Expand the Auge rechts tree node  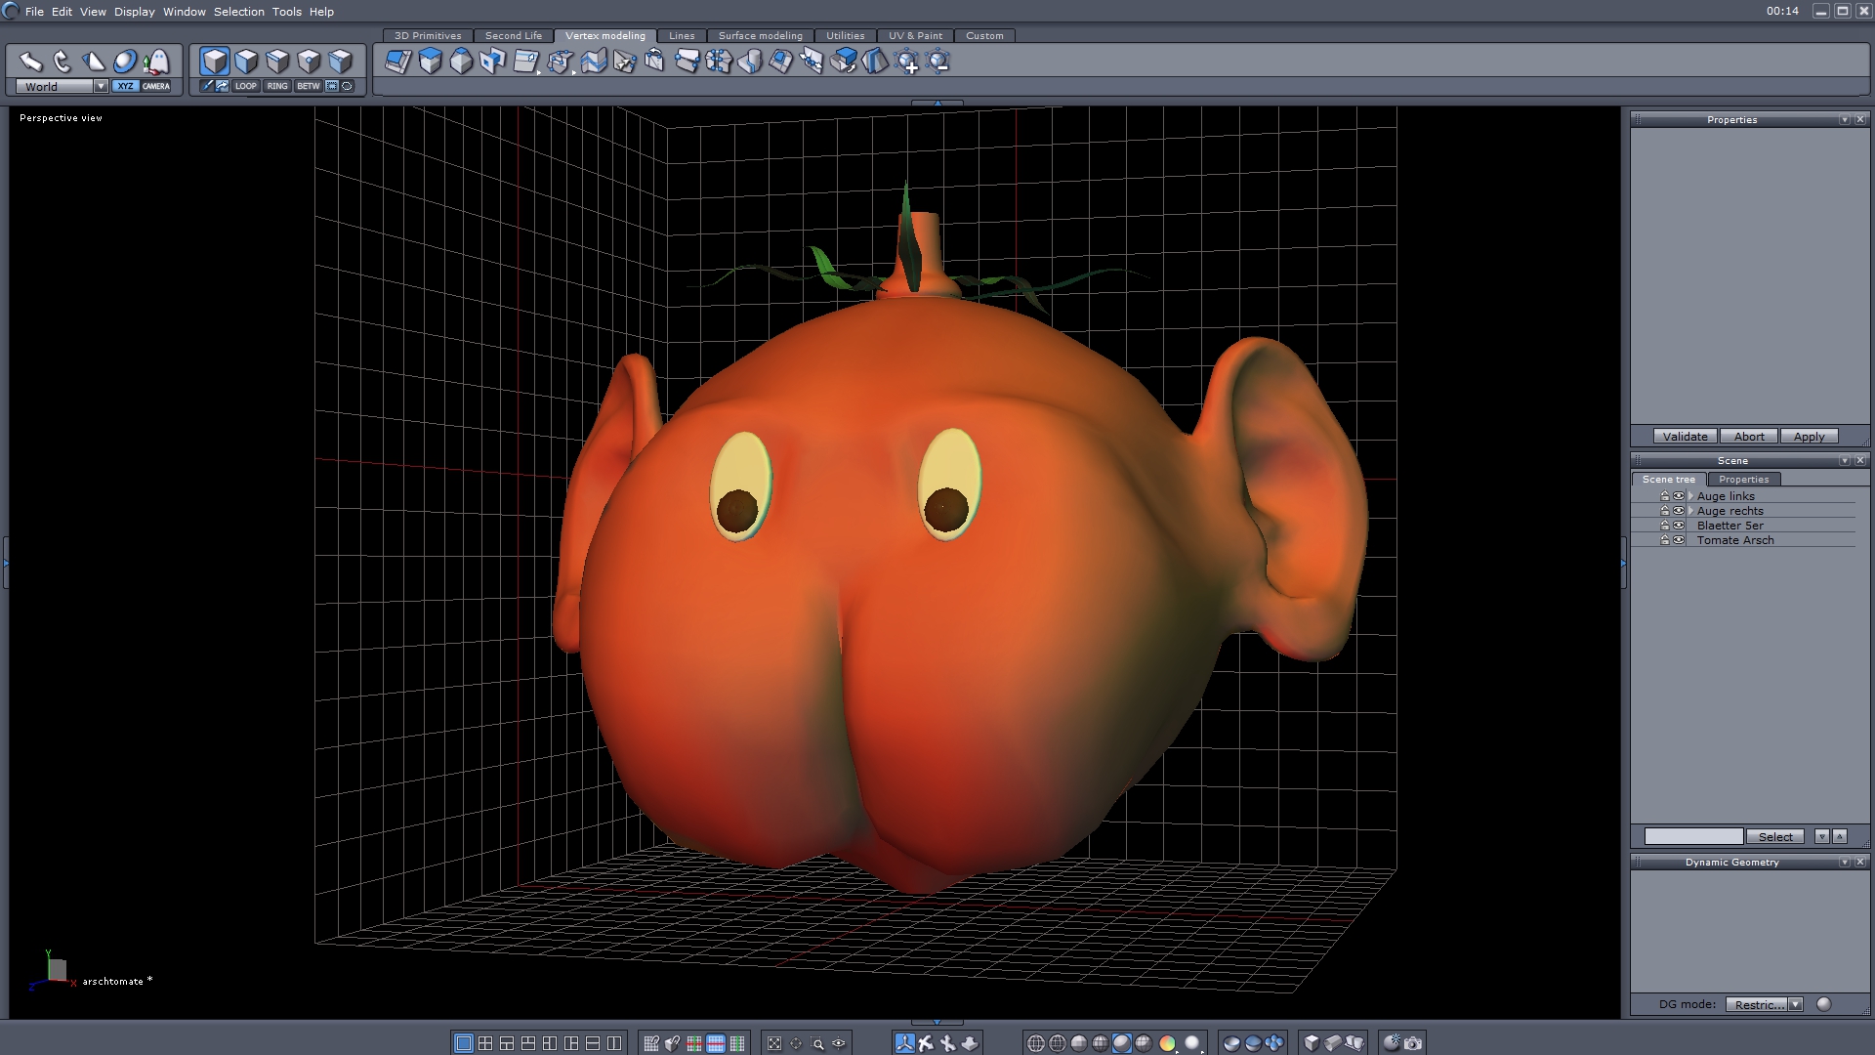tap(1690, 511)
